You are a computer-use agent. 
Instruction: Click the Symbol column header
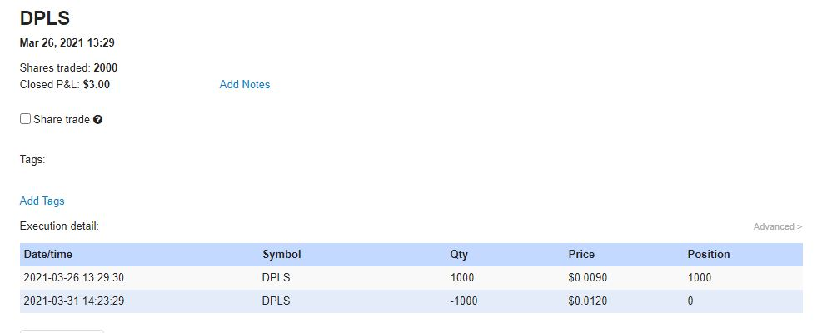coord(281,254)
